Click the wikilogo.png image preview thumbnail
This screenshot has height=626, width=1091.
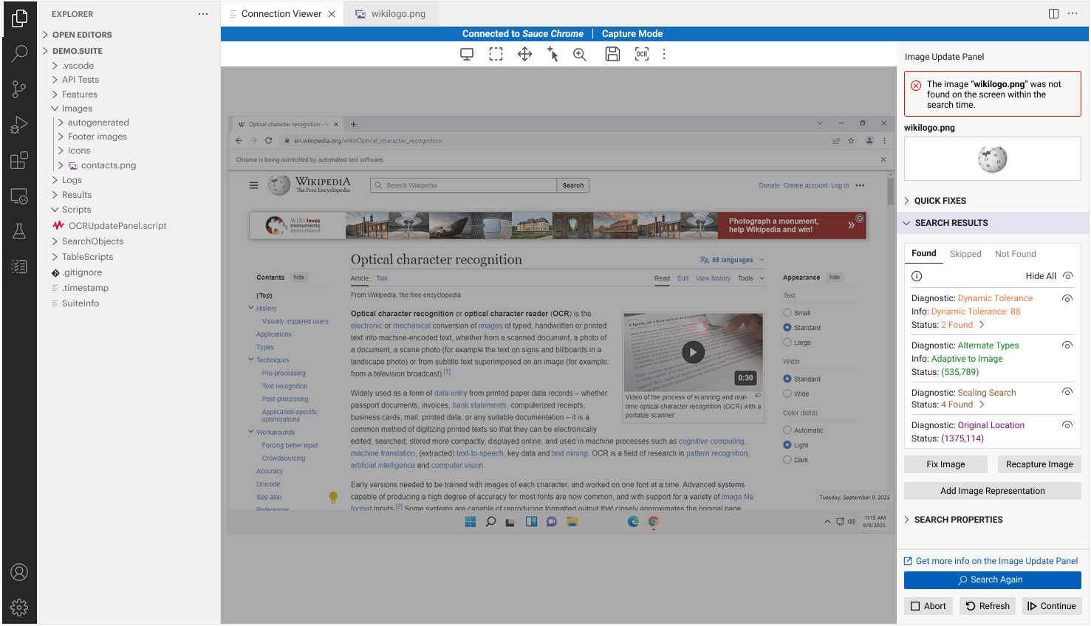pyautogui.click(x=992, y=159)
